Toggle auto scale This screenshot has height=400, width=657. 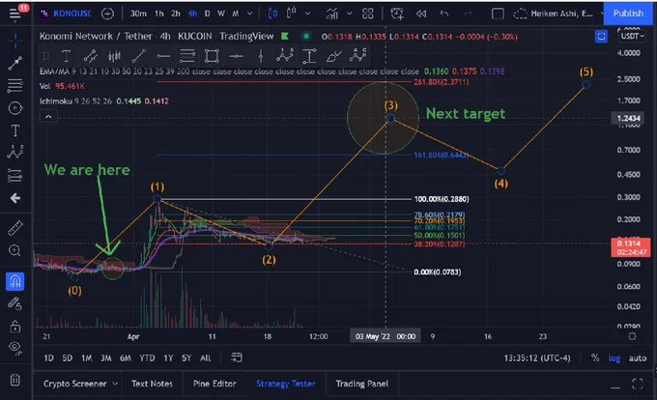[638, 358]
